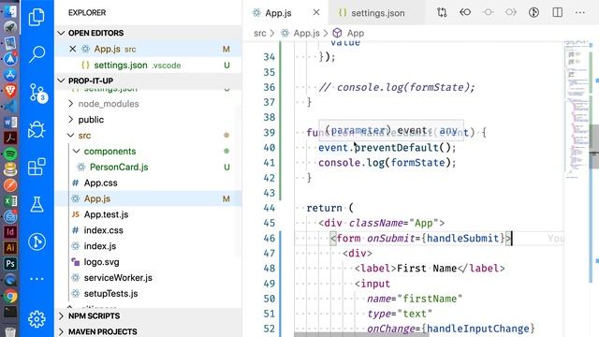599x337 pixels.
Task: Open Finder from the macOS dock
Action: click(10, 11)
